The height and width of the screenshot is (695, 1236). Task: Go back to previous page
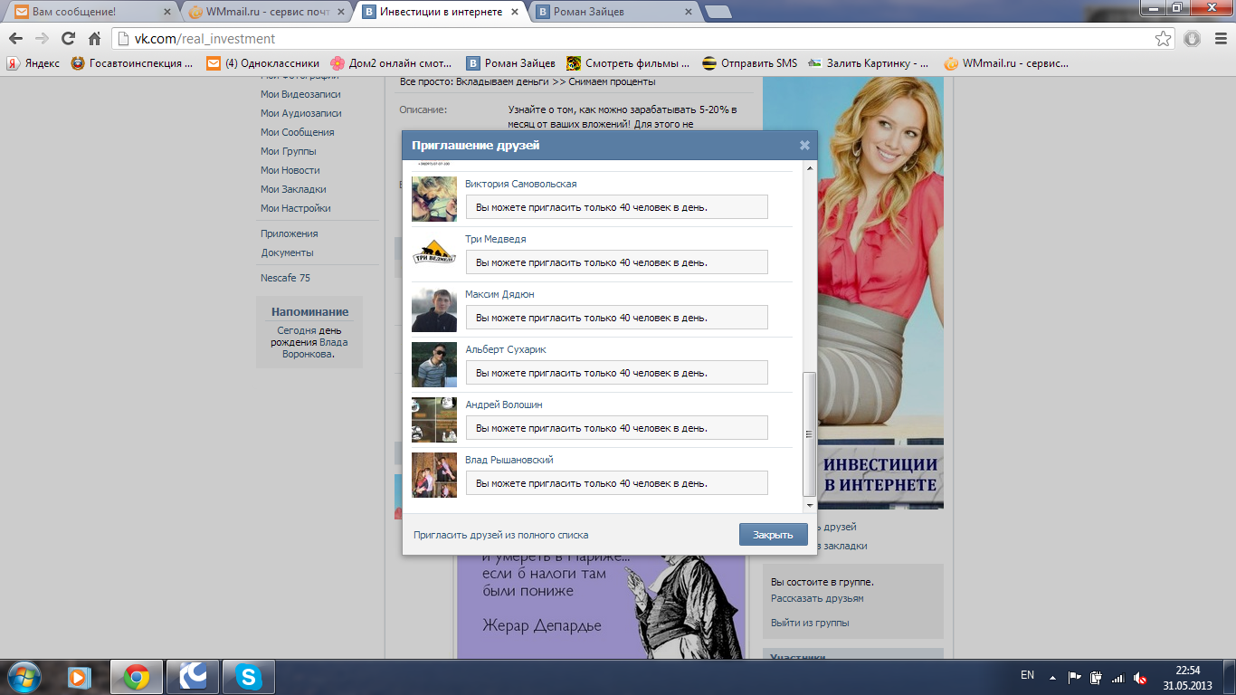[15, 39]
